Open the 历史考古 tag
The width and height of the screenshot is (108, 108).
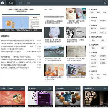[x=103, y=59]
